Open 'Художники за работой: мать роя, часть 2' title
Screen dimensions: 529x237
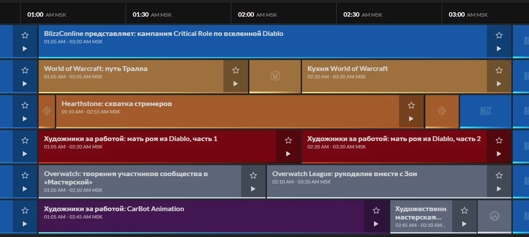pyautogui.click(x=394, y=139)
